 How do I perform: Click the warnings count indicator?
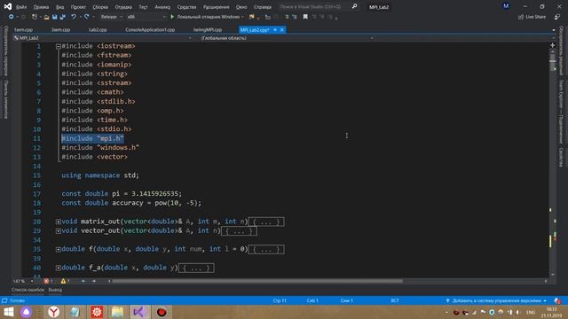pyautogui.click(x=65, y=281)
